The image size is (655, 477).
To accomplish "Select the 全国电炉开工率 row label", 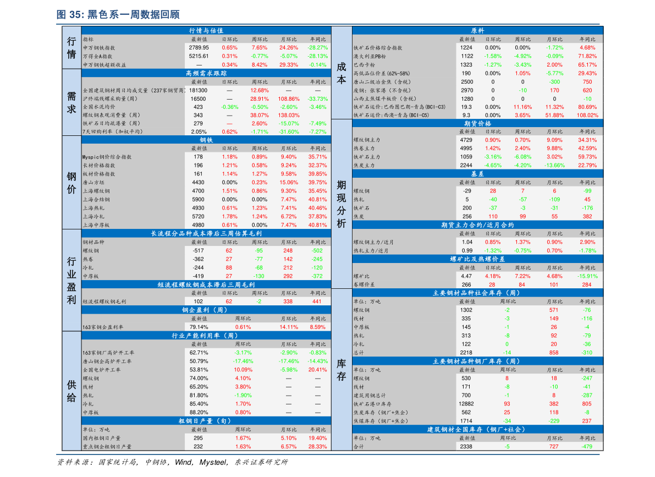I will 102,370.
